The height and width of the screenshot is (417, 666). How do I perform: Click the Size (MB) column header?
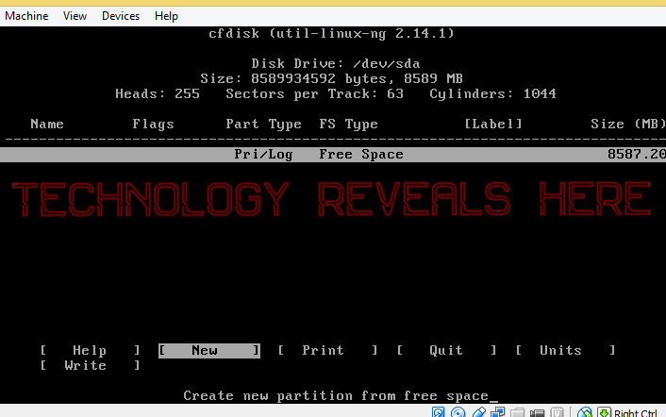(628, 124)
